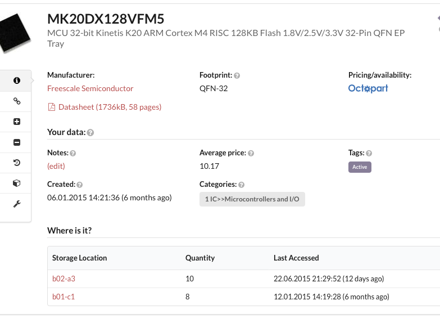The height and width of the screenshot is (323, 440).
Task: Open the info tab in the sidebar
Action: pos(16,80)
